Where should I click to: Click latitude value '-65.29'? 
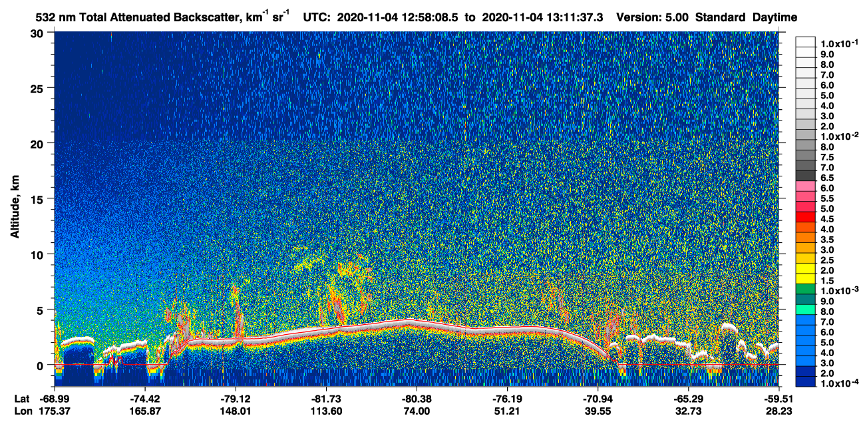coord(688,399)
